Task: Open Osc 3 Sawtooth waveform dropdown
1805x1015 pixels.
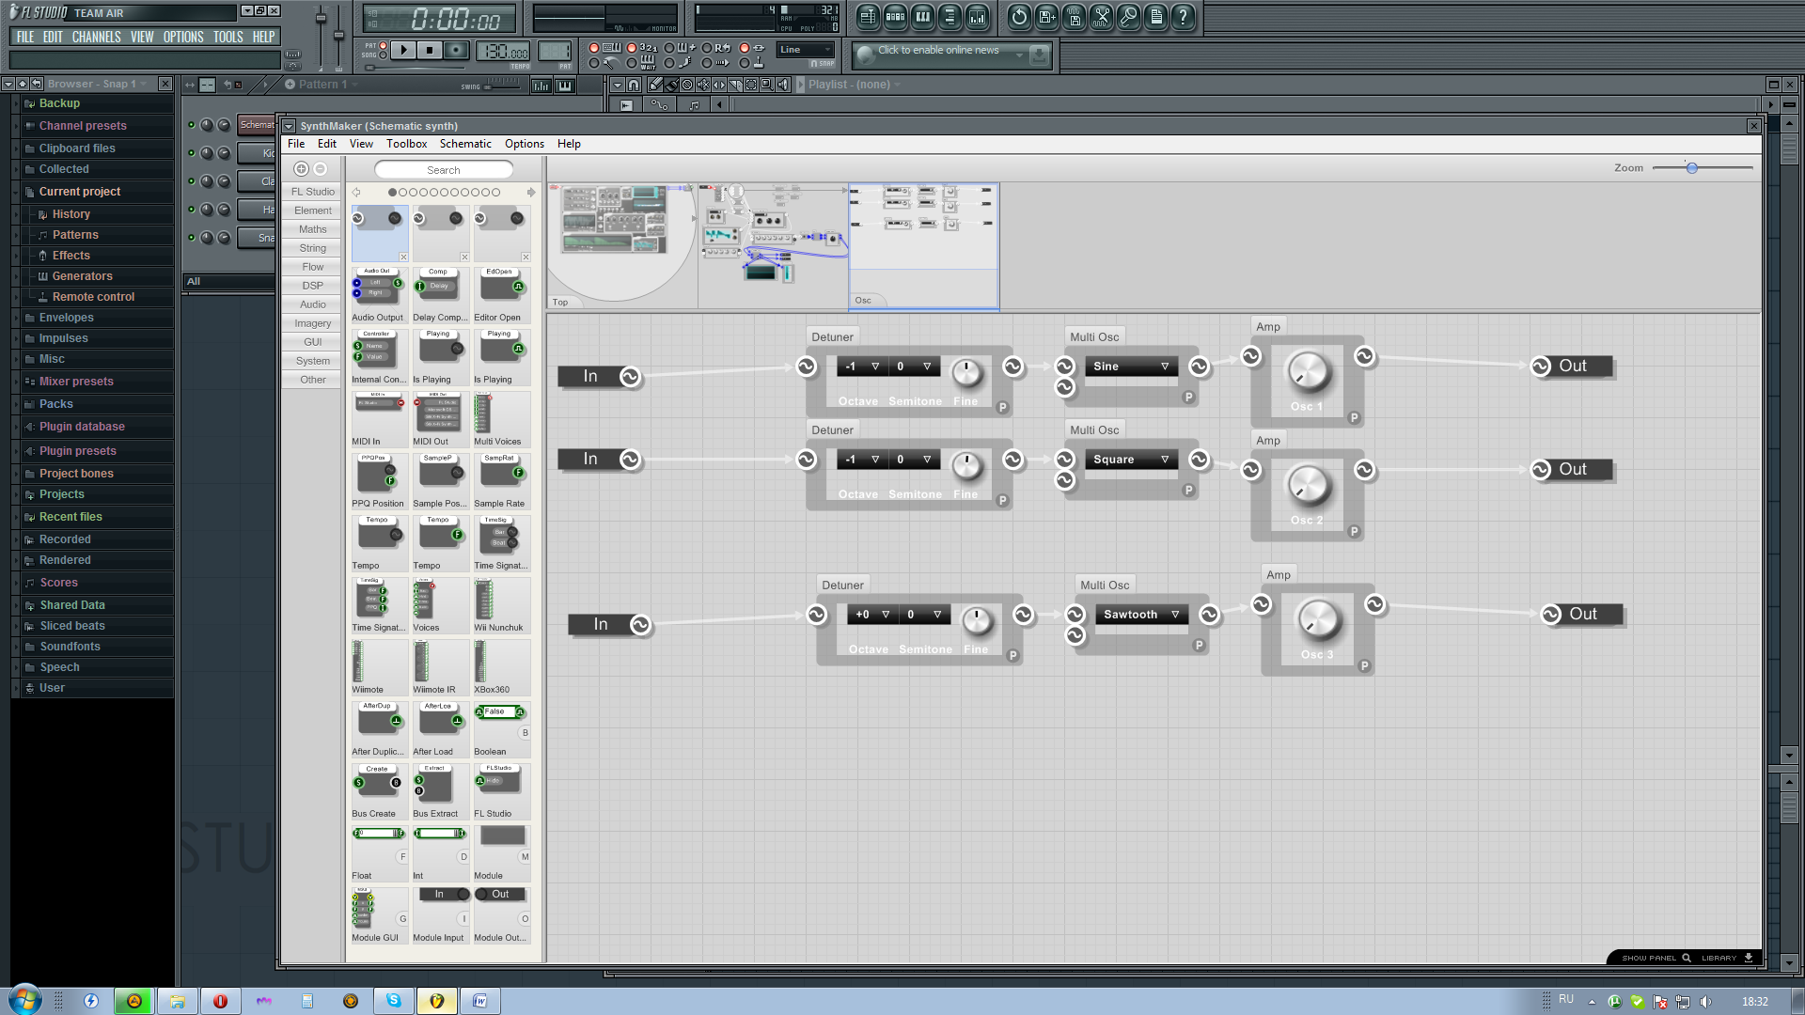Action: tap(1141, 615)
